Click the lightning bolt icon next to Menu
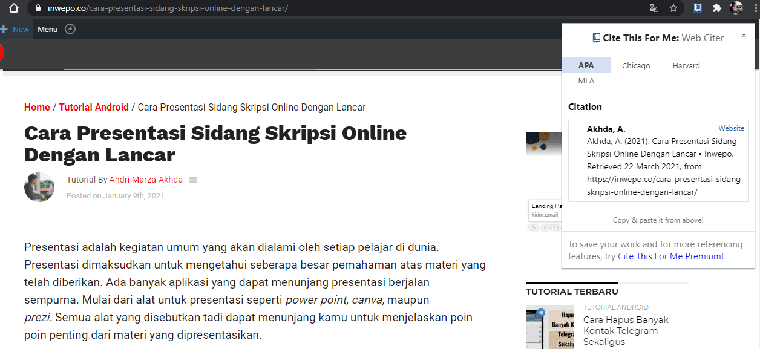The height and width of the screenshot is (349, 760). [x=70, y=28]
